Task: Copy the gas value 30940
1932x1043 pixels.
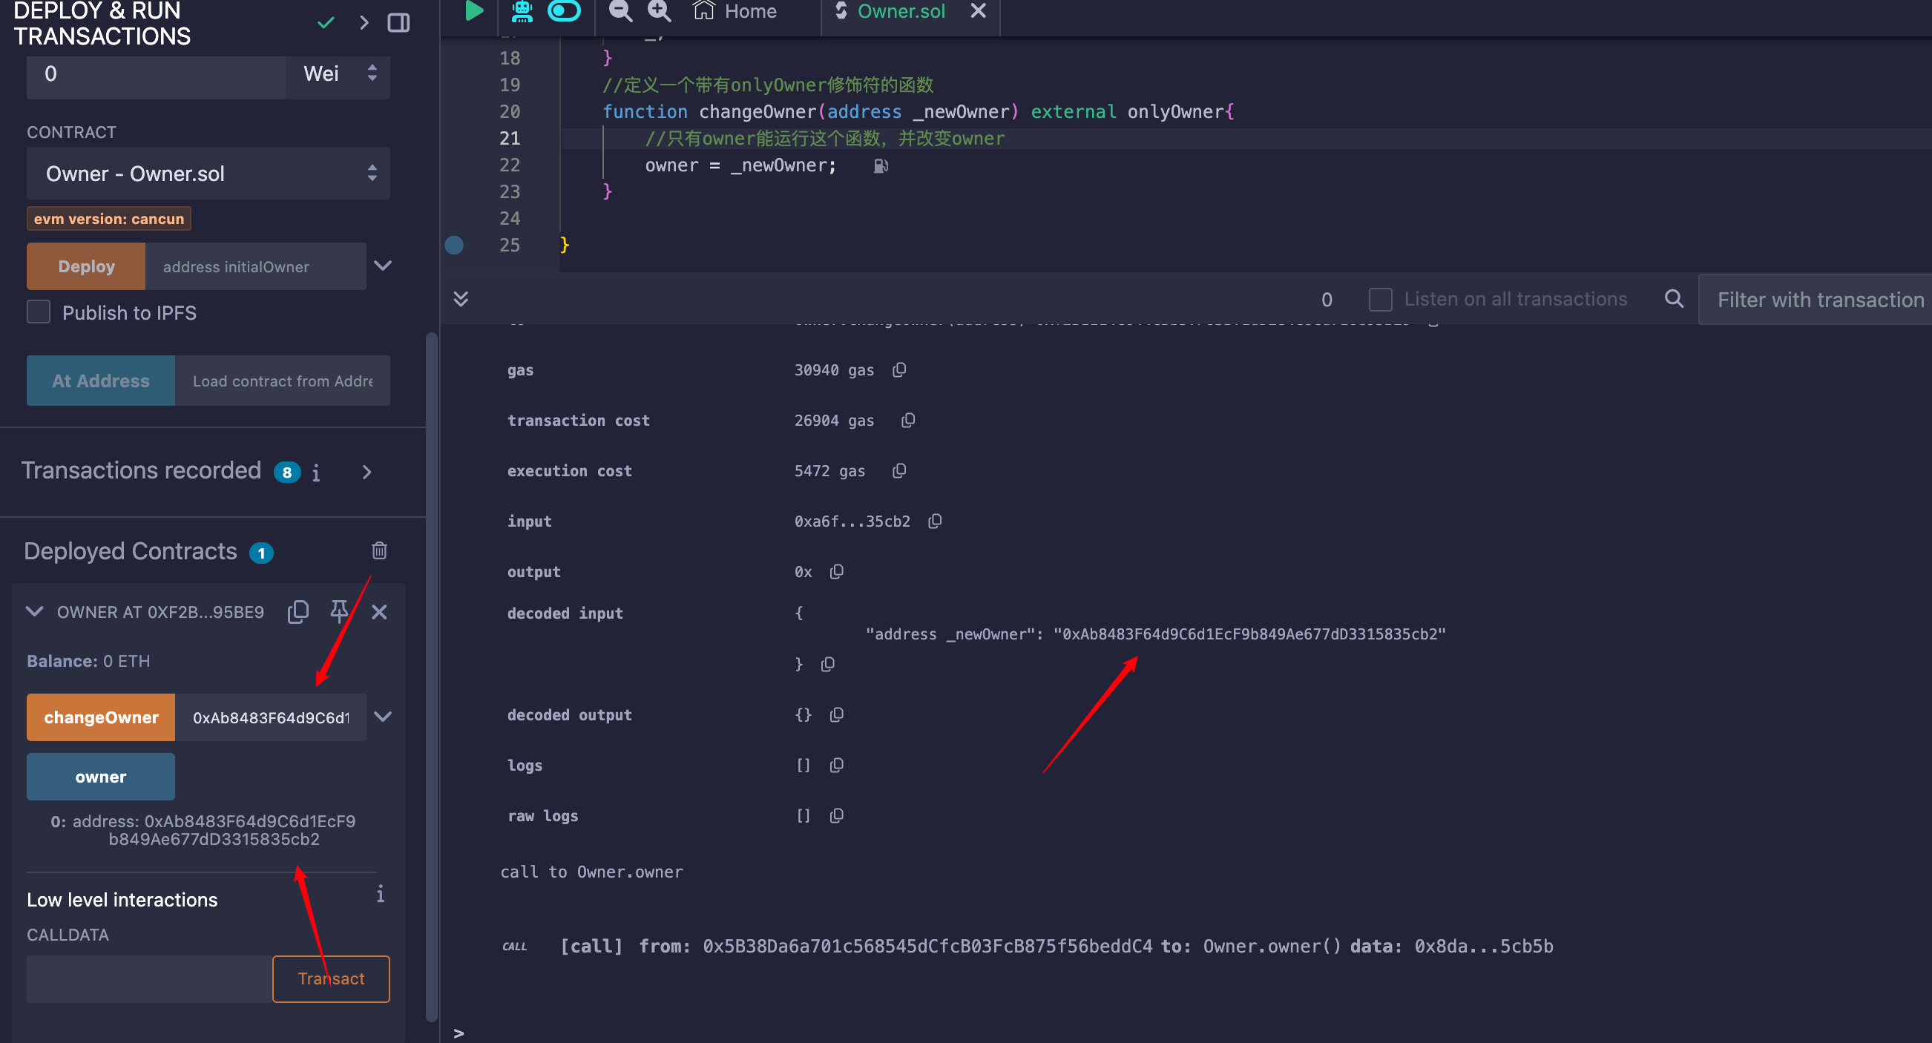Action: pos(899,369)
